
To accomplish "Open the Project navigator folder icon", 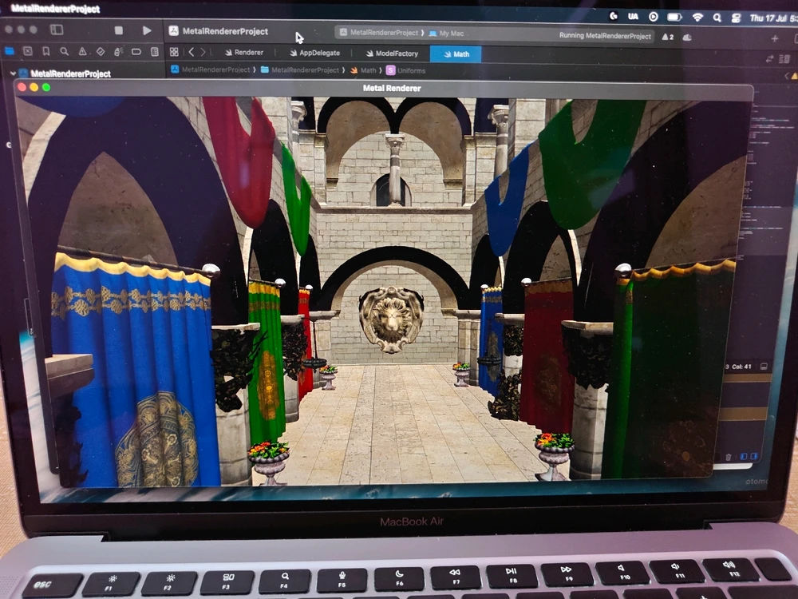I will (x=10, y=51).
